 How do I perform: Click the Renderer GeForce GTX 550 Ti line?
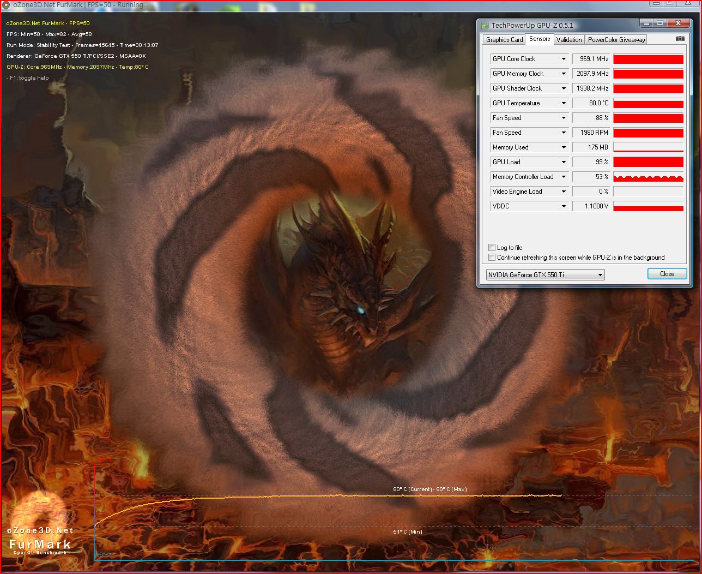[x=76, y=56]
